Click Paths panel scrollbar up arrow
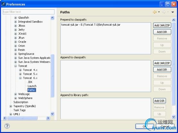This screenshot has height=133, width=178. coord(174,20)
